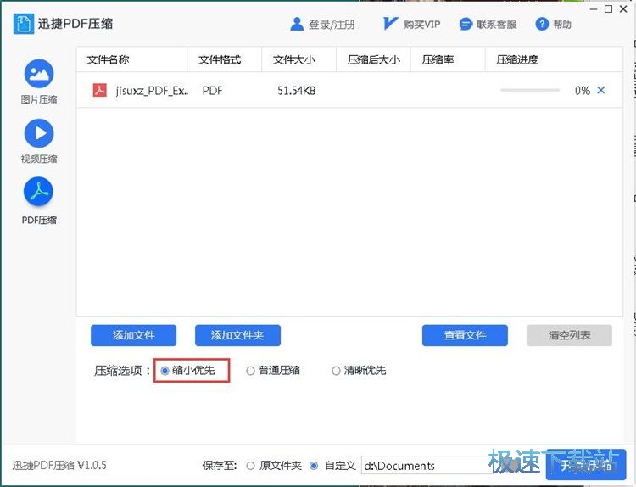
Task: Minimize the 迅捷PDF压缩 window
Action: (594, 9)
